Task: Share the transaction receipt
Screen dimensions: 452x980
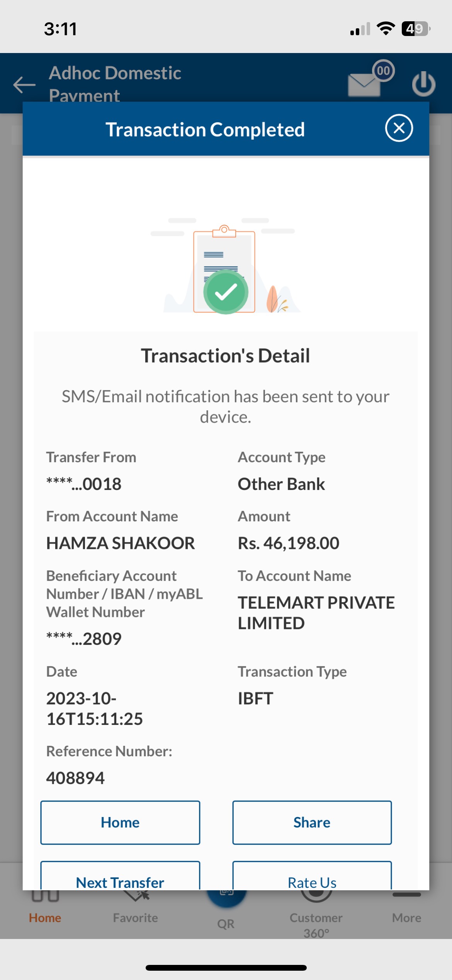Action: (x=312, y=822)
